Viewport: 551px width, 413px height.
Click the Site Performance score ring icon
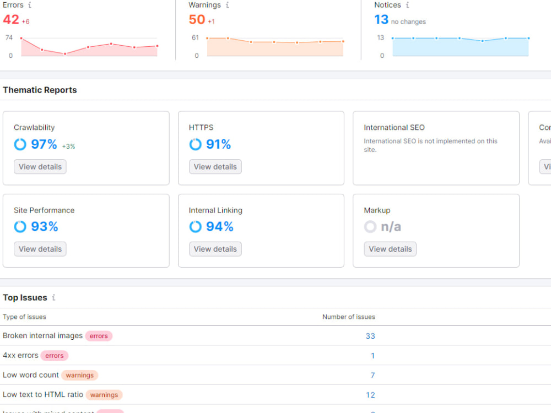20,226
